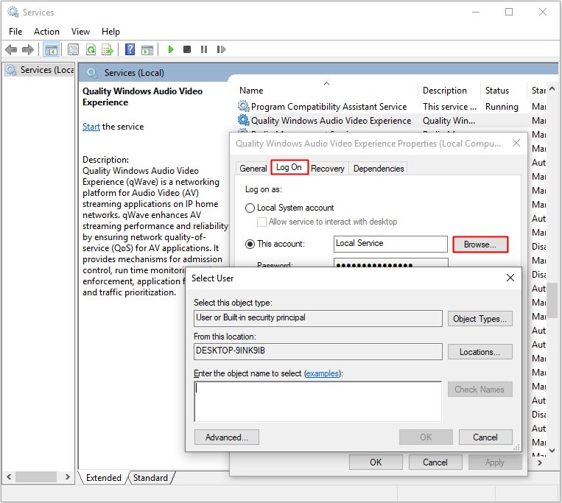The height and width of the screenshot is (503, 562).
Task: Click Cancel in Properties dialog
Action: click(435, 462)
